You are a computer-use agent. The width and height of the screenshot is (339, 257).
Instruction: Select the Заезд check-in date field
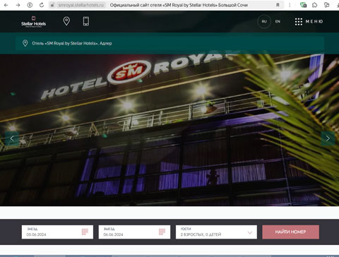point(57,232)
